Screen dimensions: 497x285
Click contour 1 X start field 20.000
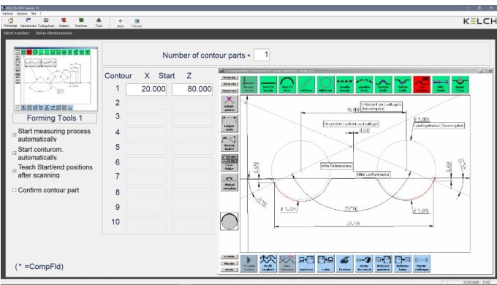(145, 89)
